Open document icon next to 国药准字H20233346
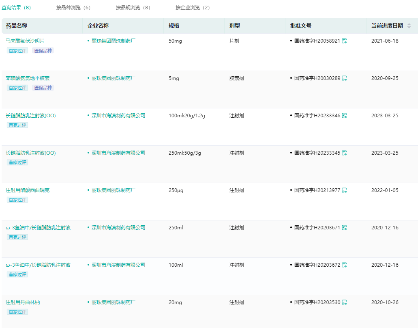 pos(344,116)
